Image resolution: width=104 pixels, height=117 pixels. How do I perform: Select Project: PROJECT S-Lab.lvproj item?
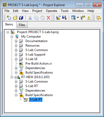pos(38,32)
